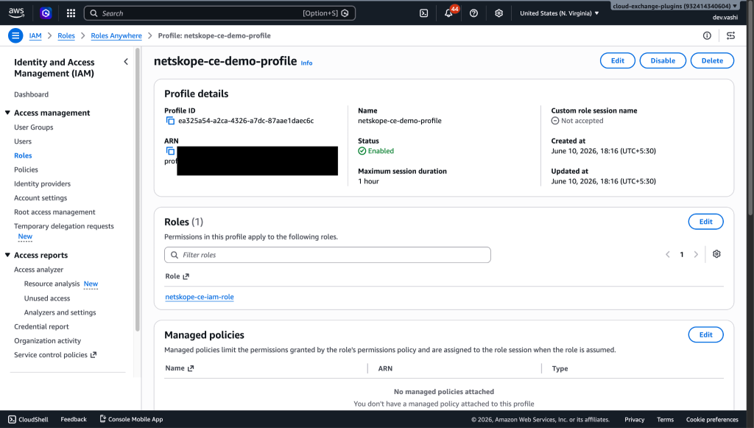Click the Role column external link icon
The height and width of the screenshot is (428, 754).
[186, 276]
